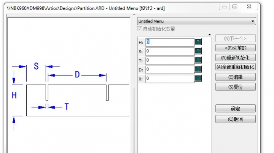This screenshot has height=153, width=274.
Task: Click the calculator icon for variable X
Action: point(198,78)
